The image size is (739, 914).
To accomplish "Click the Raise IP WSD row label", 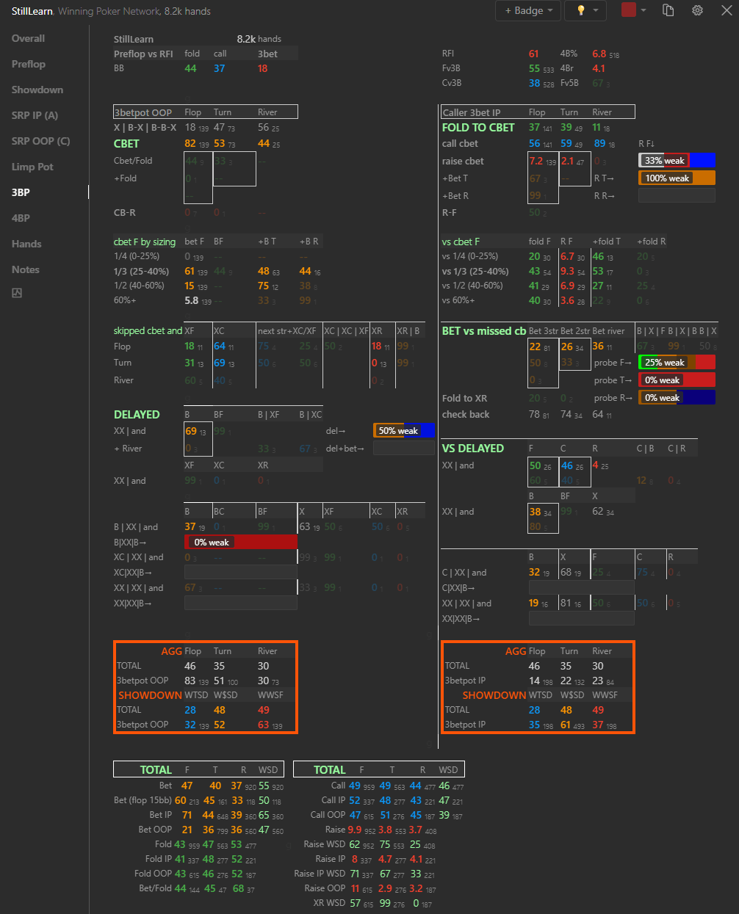I will point(320,874).
